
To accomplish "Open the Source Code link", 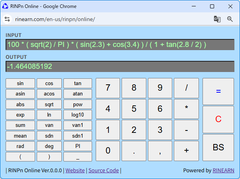I will 104,170.
